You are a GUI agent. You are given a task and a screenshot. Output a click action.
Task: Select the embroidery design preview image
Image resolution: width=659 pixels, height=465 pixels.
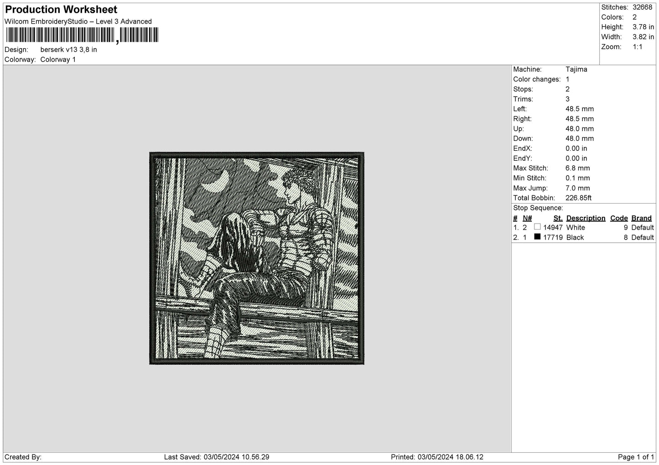257,258
